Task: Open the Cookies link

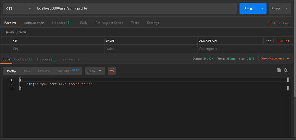Action: pos(274,23)
